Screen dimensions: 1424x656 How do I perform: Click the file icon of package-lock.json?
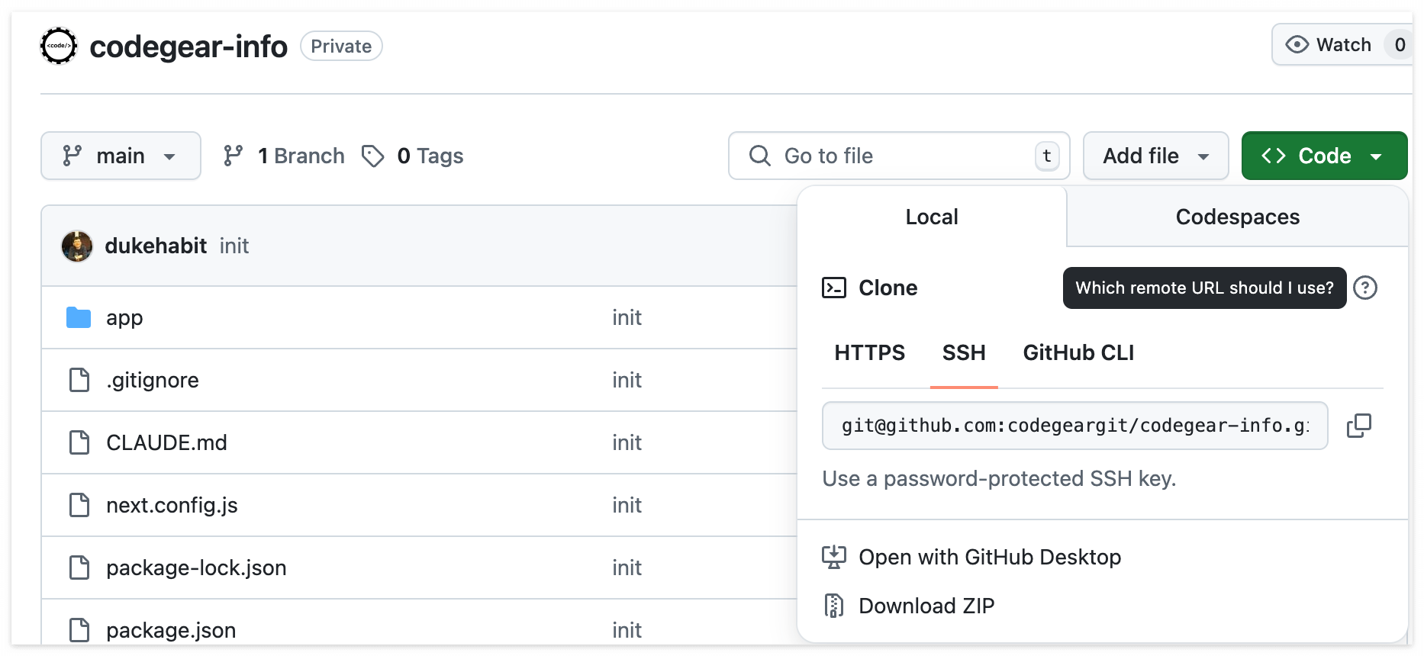click(x=79, y=568)
